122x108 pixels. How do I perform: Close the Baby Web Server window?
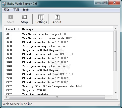[x=114, y=3]
